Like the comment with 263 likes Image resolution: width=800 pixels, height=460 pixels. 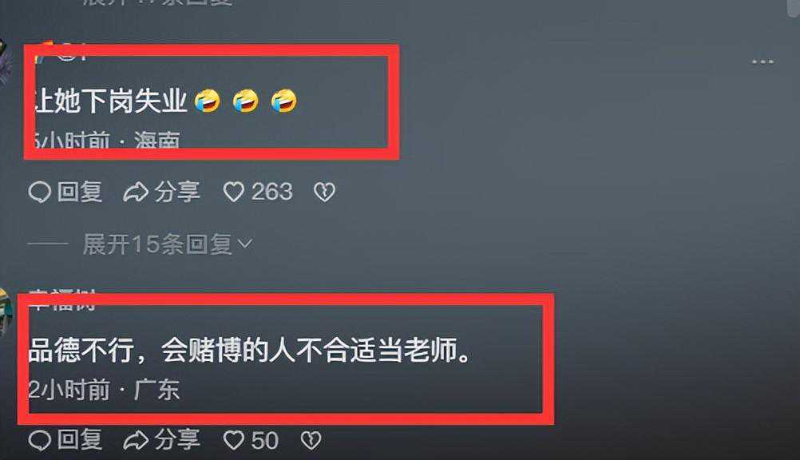[x=234, y=192]
